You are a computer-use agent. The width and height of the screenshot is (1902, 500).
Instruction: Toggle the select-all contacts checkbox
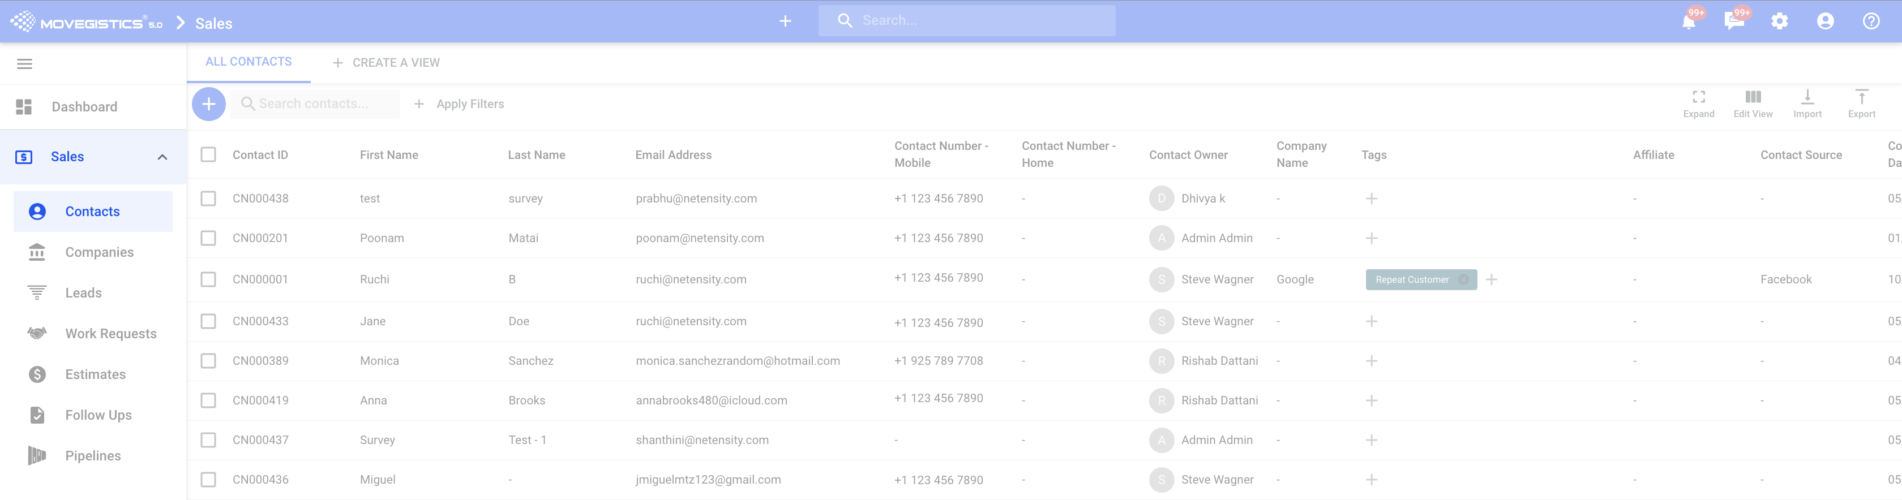(209, 154)
